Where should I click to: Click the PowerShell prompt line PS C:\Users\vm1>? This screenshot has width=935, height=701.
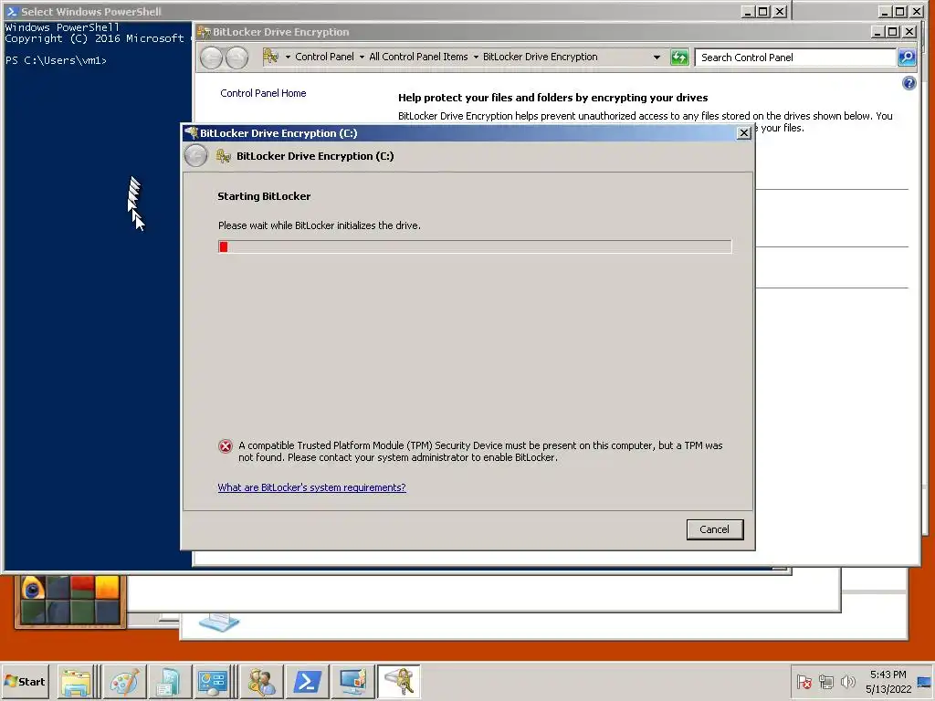click(x=56, y=60)
